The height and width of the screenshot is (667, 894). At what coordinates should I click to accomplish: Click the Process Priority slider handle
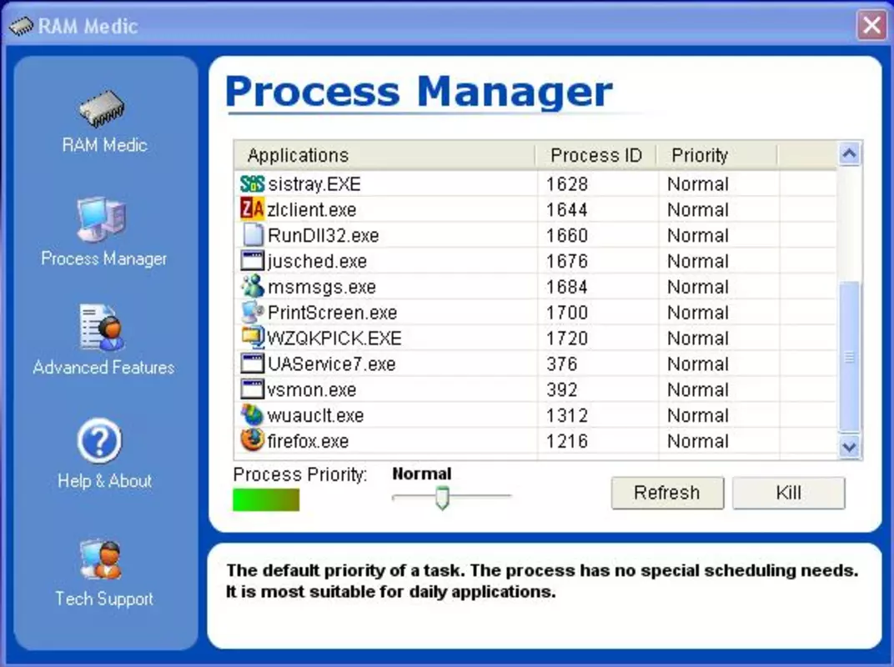pos(442,498)
